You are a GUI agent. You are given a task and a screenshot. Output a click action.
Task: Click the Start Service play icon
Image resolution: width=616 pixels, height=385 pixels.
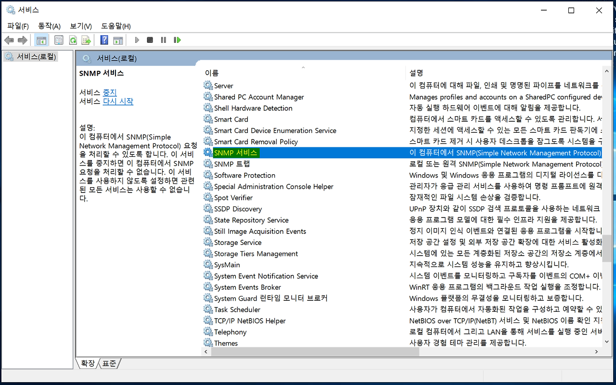pyautogui.click(x=137, y=40)
